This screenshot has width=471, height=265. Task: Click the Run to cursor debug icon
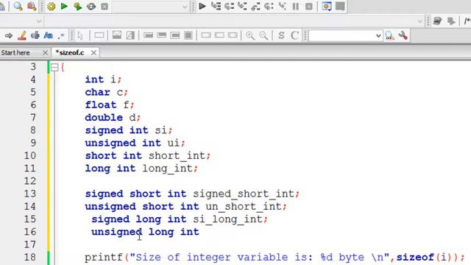[x=216, y=7]
